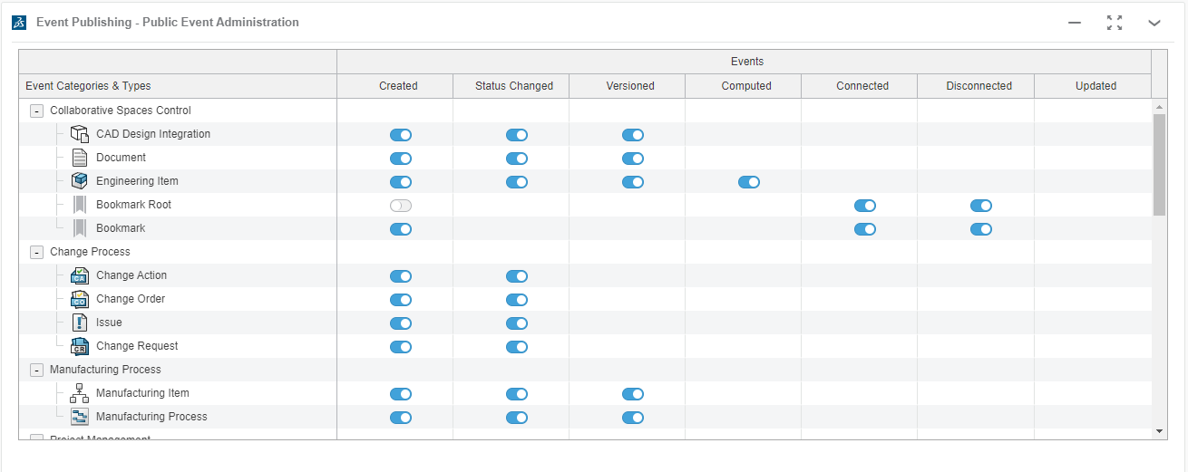This screenshot has height=472, width=1188.
Task: Click the Change Request icon
Action: 80,346
